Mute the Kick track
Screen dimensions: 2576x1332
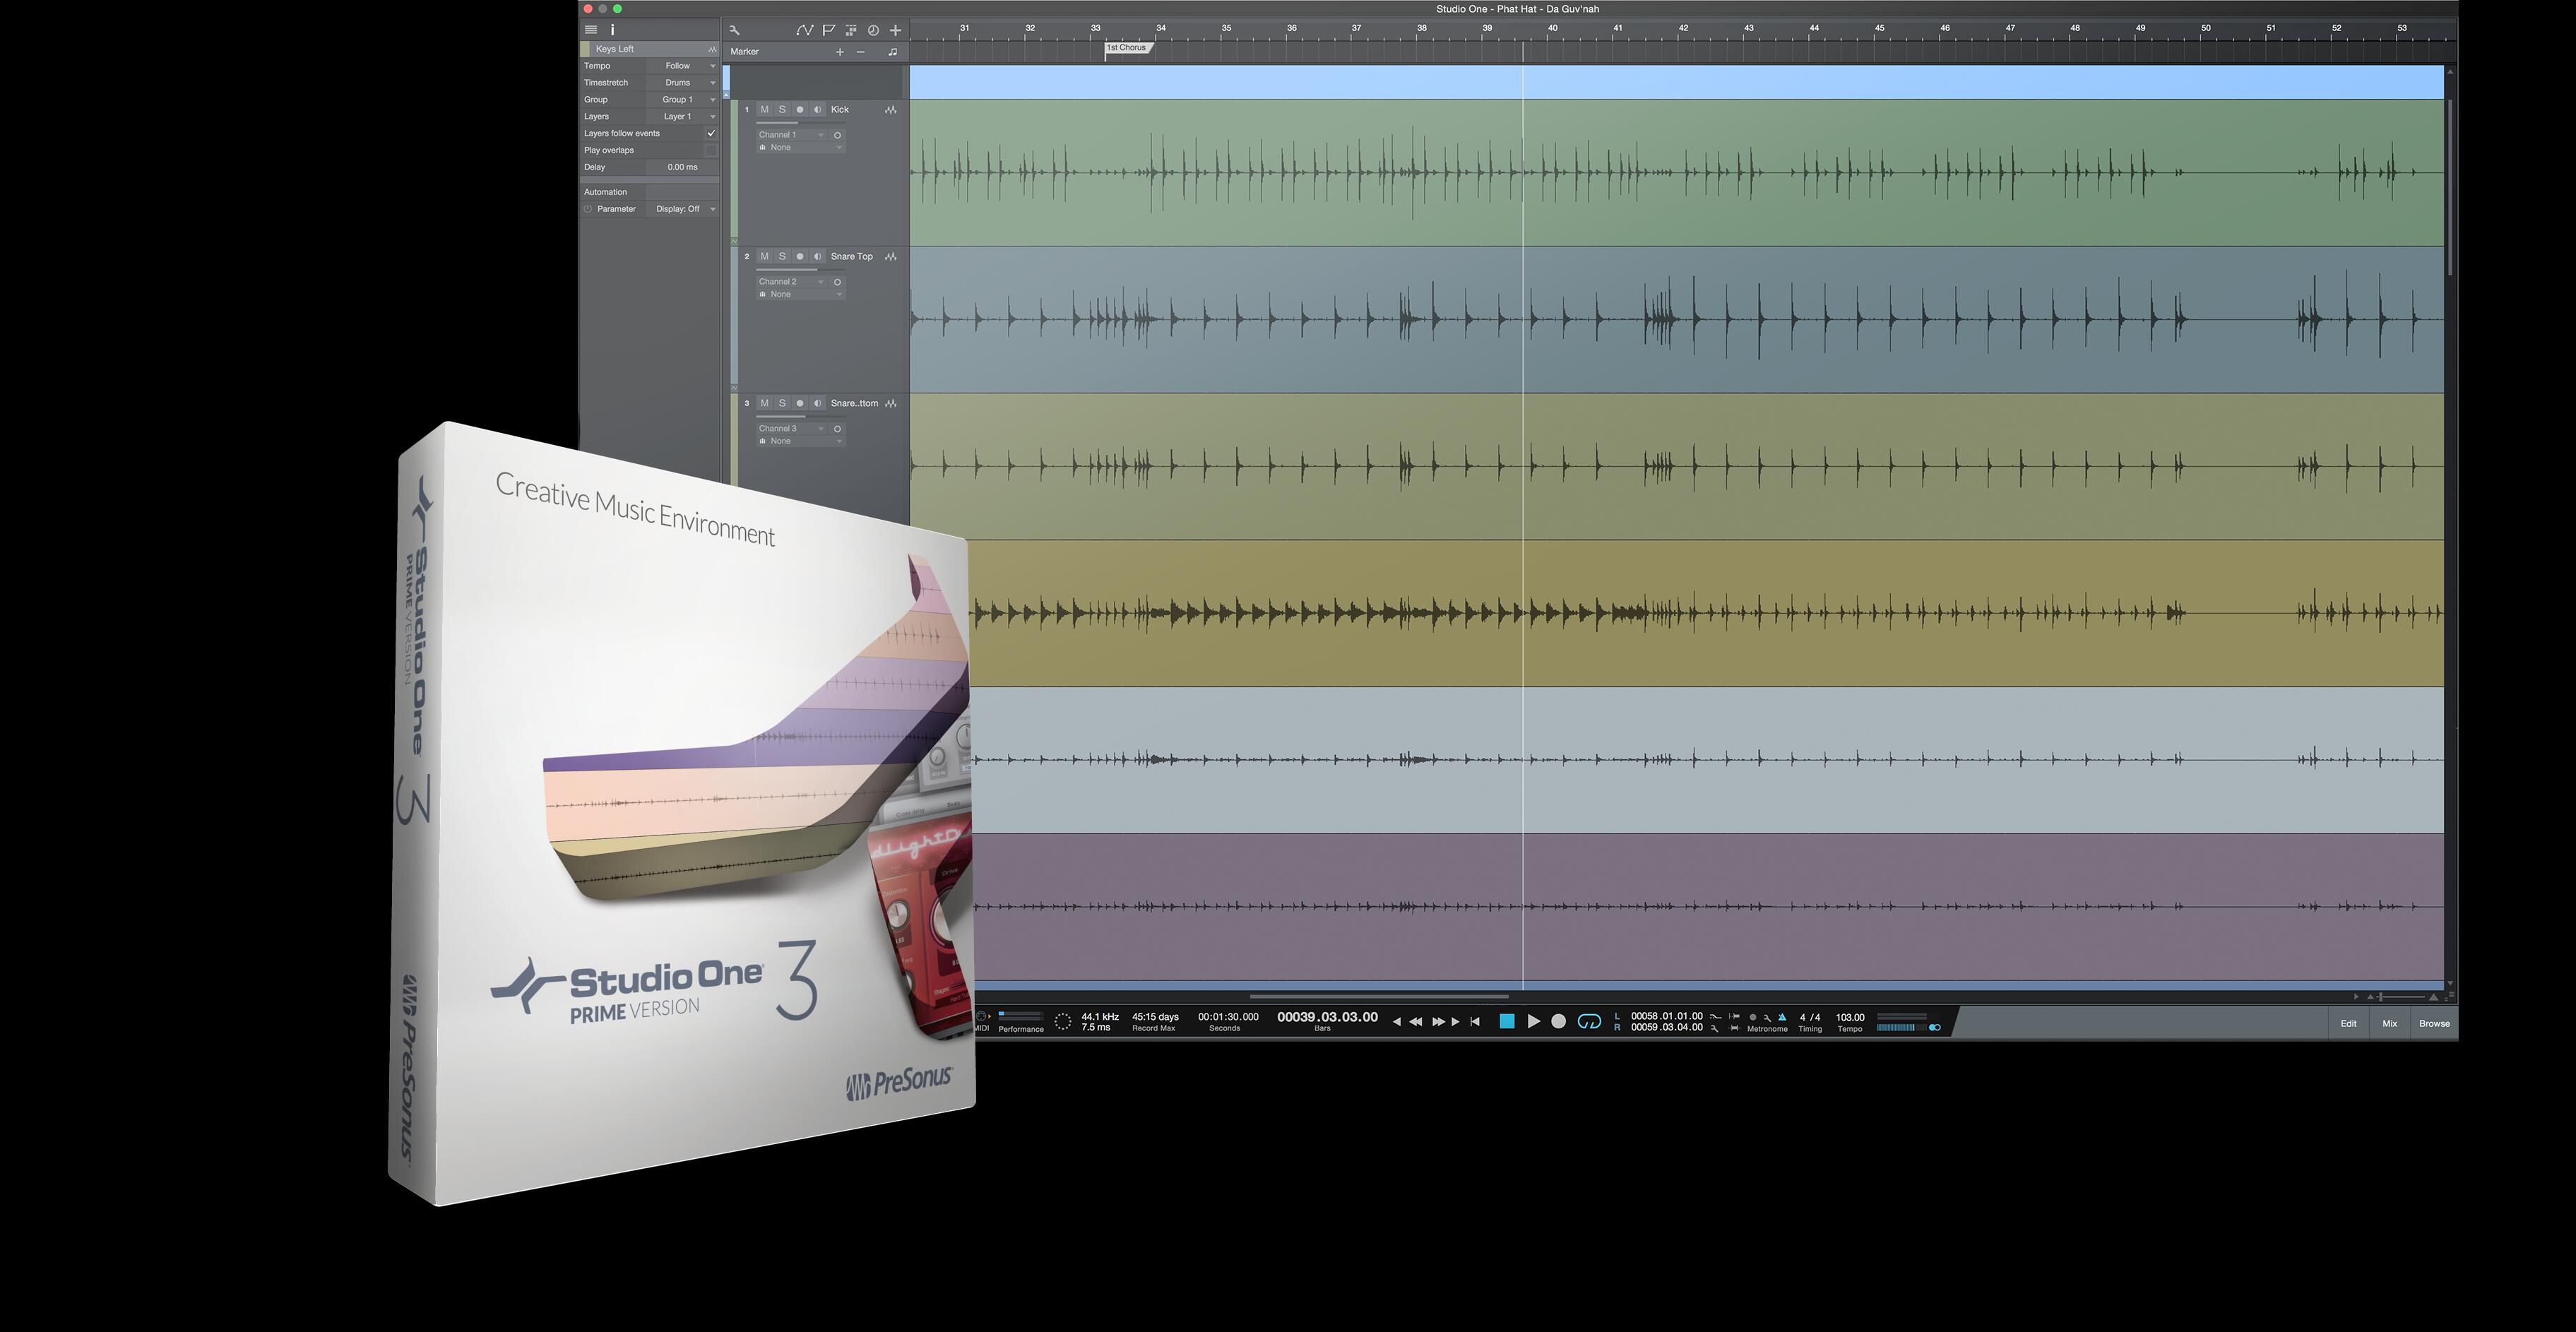(x=765, y=110)
